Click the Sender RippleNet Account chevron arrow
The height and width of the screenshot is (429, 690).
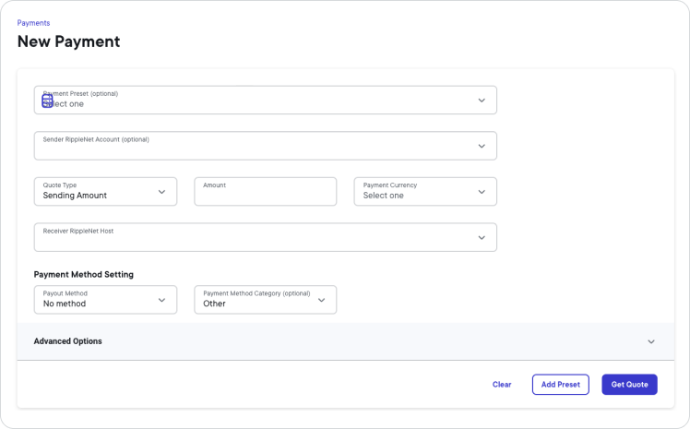[x=482, y=146]
